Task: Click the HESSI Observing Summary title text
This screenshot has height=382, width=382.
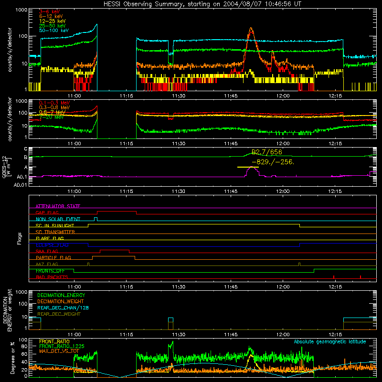Action: click(202, 4)
